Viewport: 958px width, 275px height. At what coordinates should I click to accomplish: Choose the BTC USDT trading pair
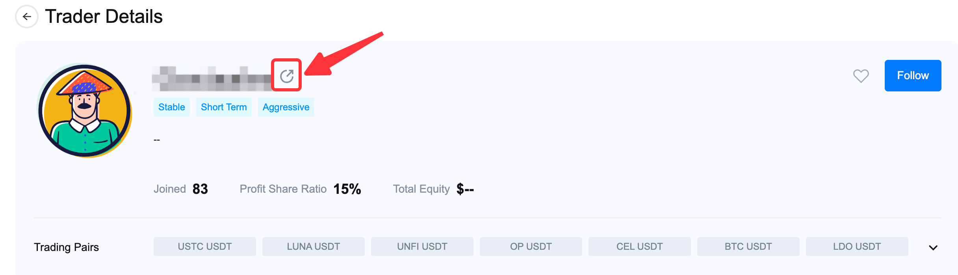[x=748, y=247]
